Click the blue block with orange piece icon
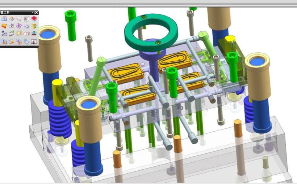This screenshot has height=184, width=297. pos(12,41)
